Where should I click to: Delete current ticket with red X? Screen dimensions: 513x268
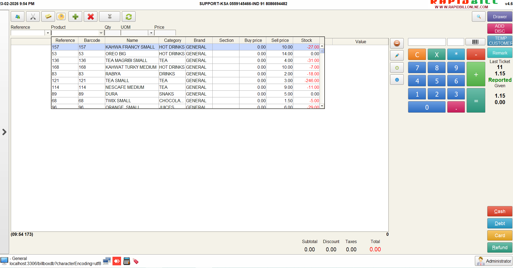(90, 17)
